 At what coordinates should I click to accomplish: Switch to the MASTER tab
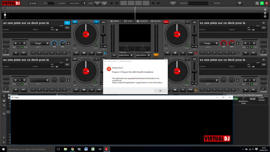(x=156, y=21)
